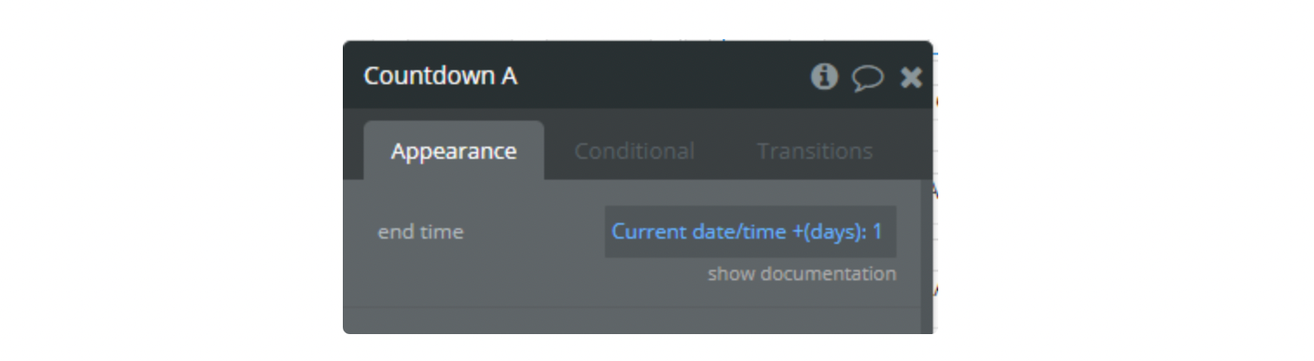Add a note using the speech bubble icon
The height and width of the screenshot is (361, 1314).
pyautogui.click(x=867, y=77)
